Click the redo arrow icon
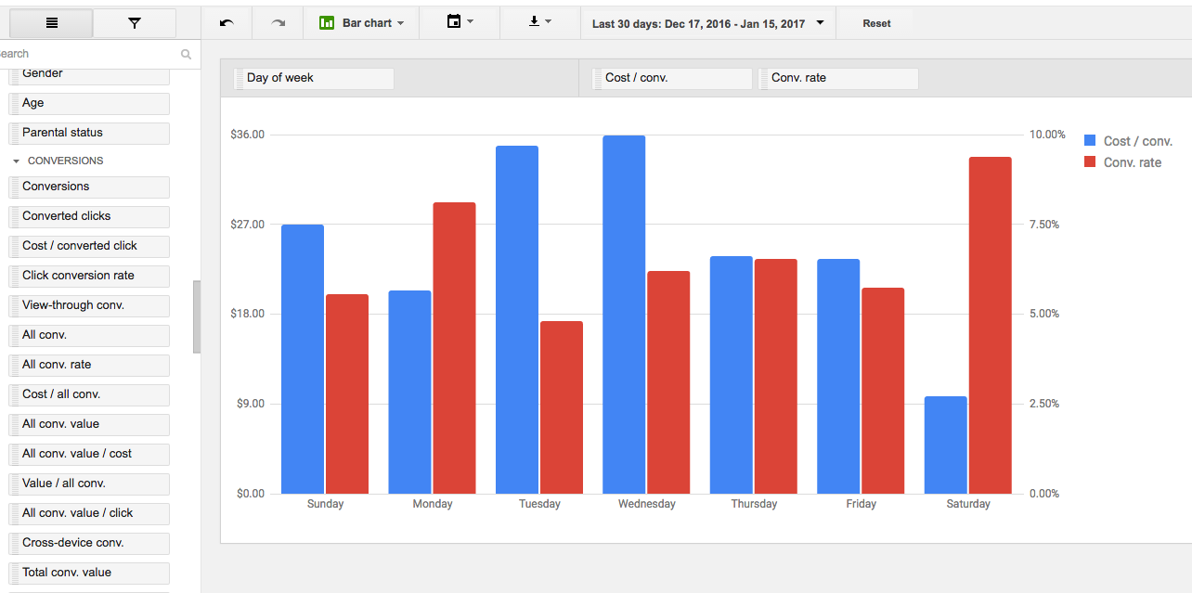1192x593 pixels. tap(278, 23)
